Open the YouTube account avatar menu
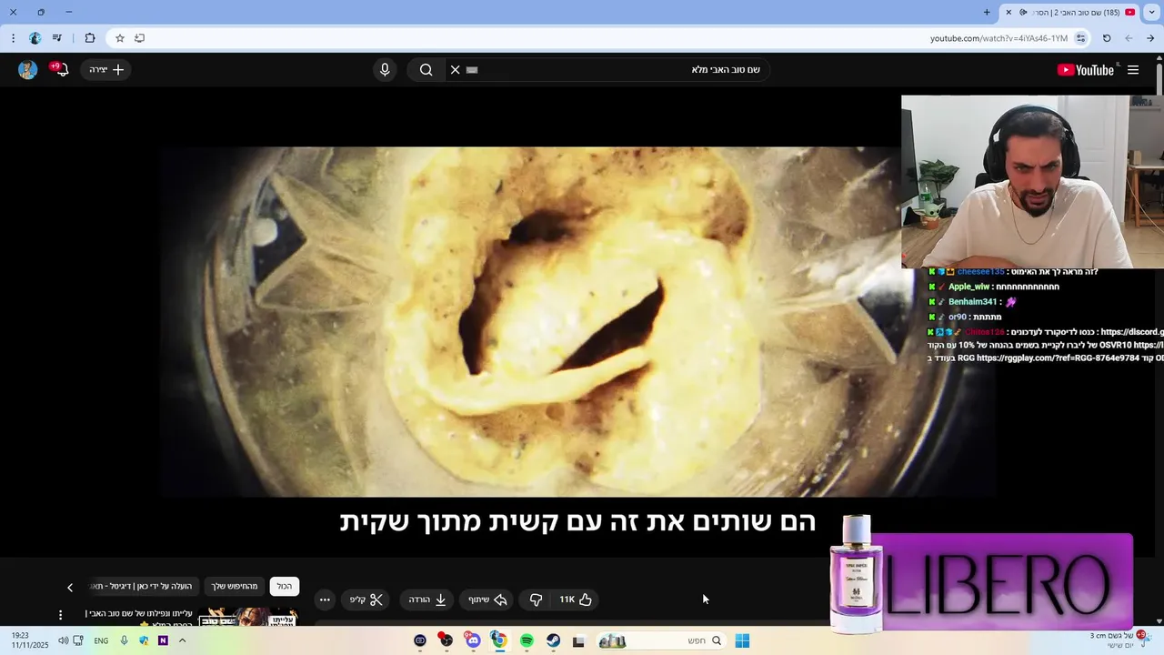The width and height of the screenshot is (1164, 655). (27, 70)
